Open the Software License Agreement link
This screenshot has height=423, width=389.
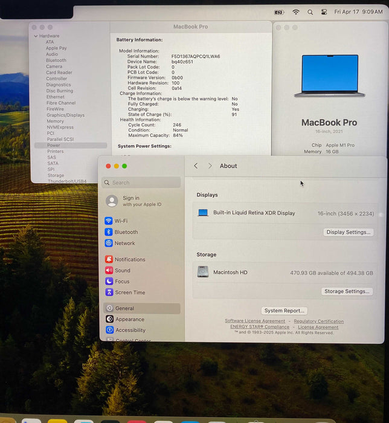(x=255, y=321)
